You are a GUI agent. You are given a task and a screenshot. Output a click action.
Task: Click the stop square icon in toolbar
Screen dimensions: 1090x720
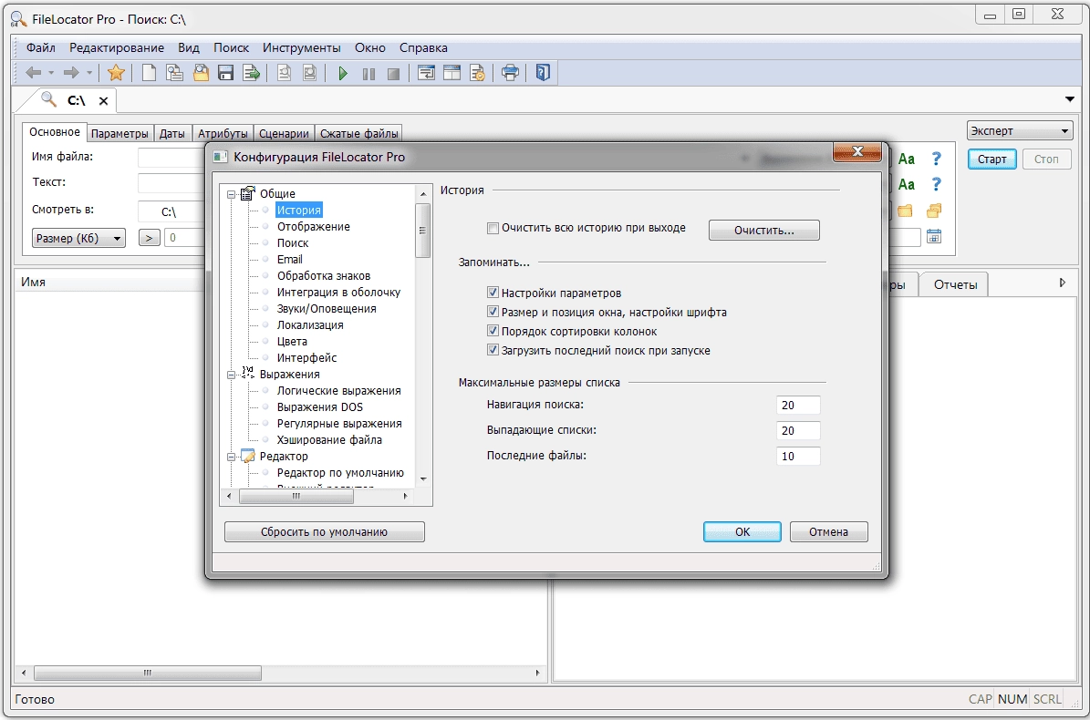click(x=393, y=74)
